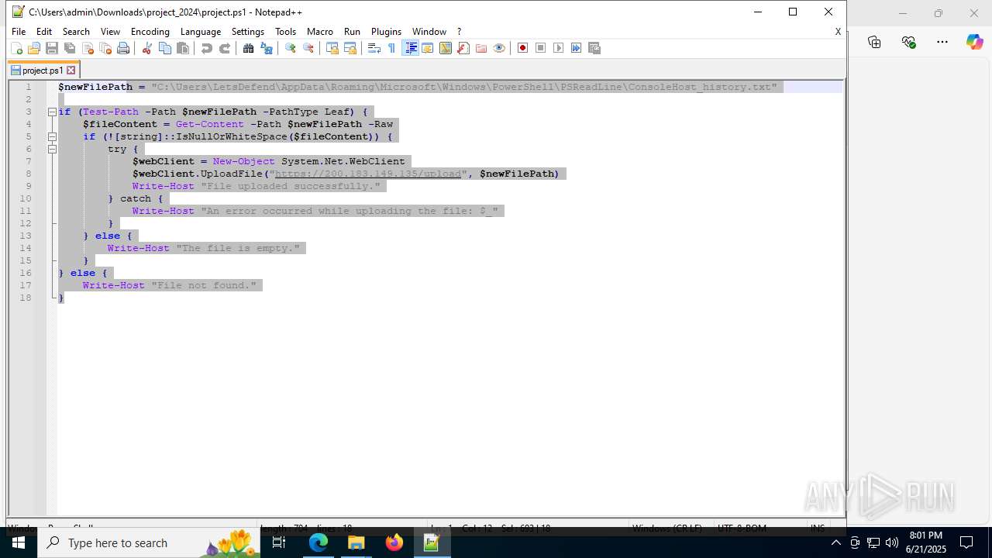
Task: Open the Search menu
Action: click(76, 32)
